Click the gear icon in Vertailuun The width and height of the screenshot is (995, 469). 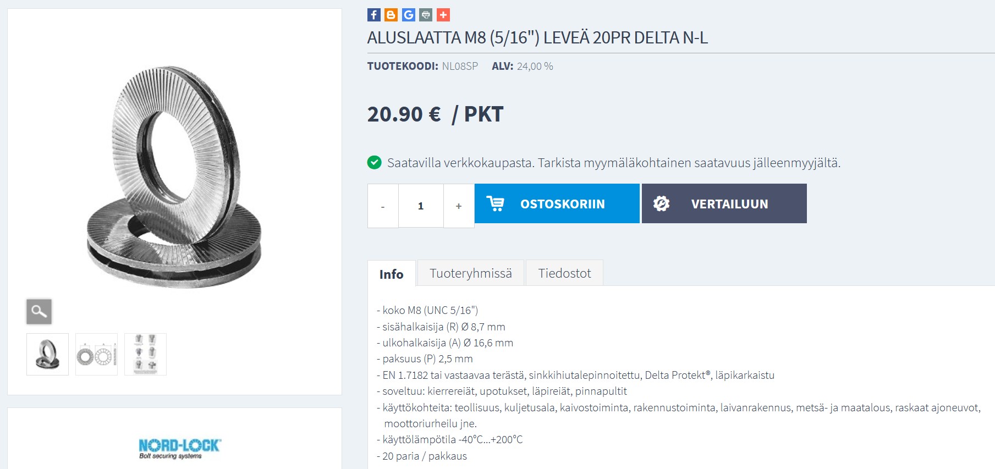(x=661, y=203)
